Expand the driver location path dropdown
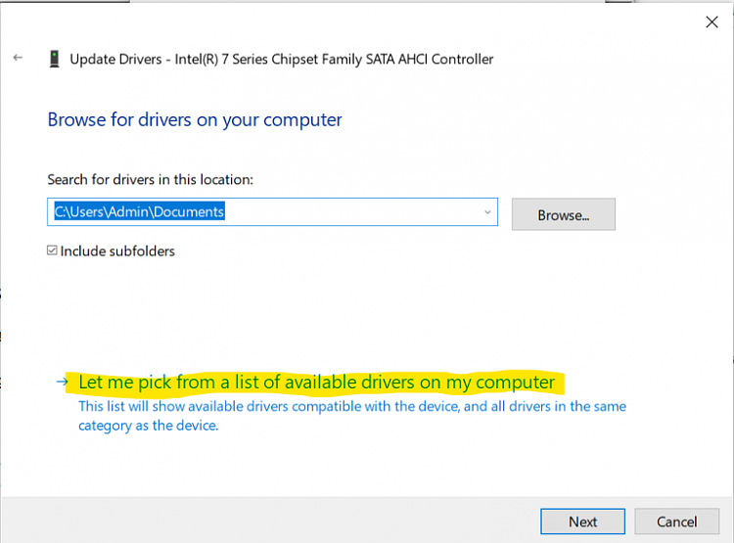The height and width of the screenshot is (543, 734). (x=487, y=212)
